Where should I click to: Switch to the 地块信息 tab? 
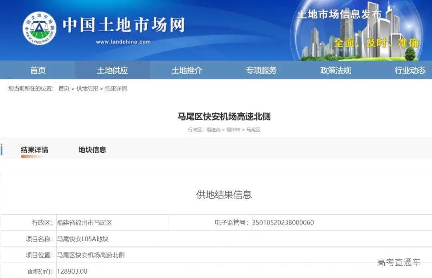pos(92,150)
